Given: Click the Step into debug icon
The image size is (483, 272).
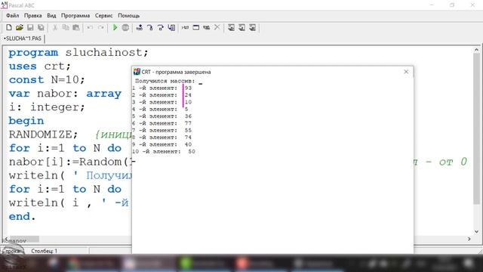Looking at the screenshot, I should (x=150, y=28).
